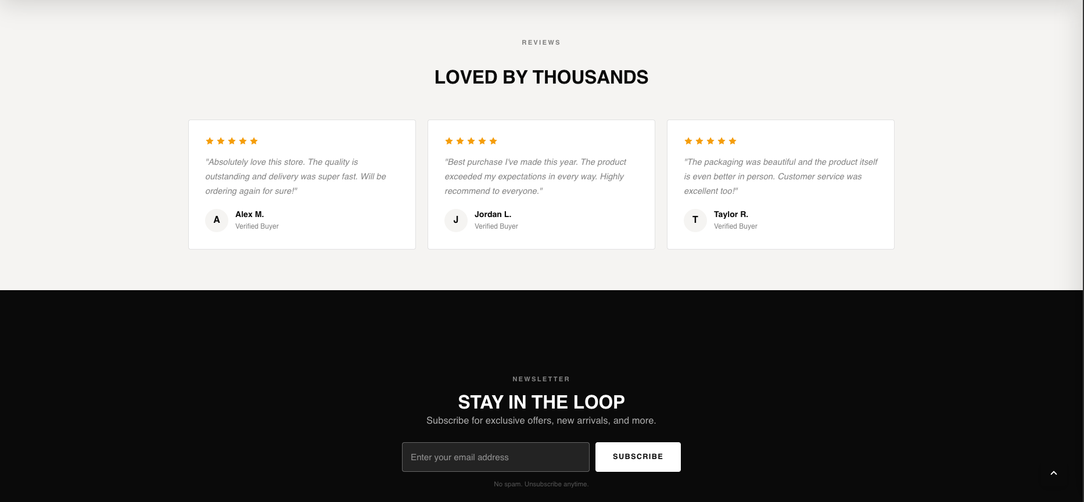Click the star rating on Jordan's review
The width and height of the screenshot is (1084, 502).
pyautogui.click(x=471, y=141)
